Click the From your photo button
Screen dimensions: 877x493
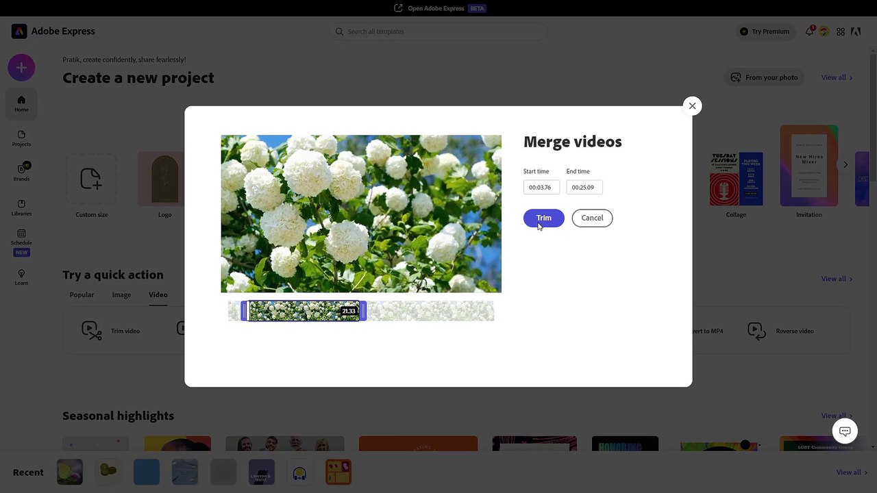click(765, 77)
